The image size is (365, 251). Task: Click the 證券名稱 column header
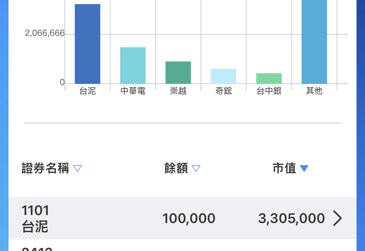coord(45,169)
